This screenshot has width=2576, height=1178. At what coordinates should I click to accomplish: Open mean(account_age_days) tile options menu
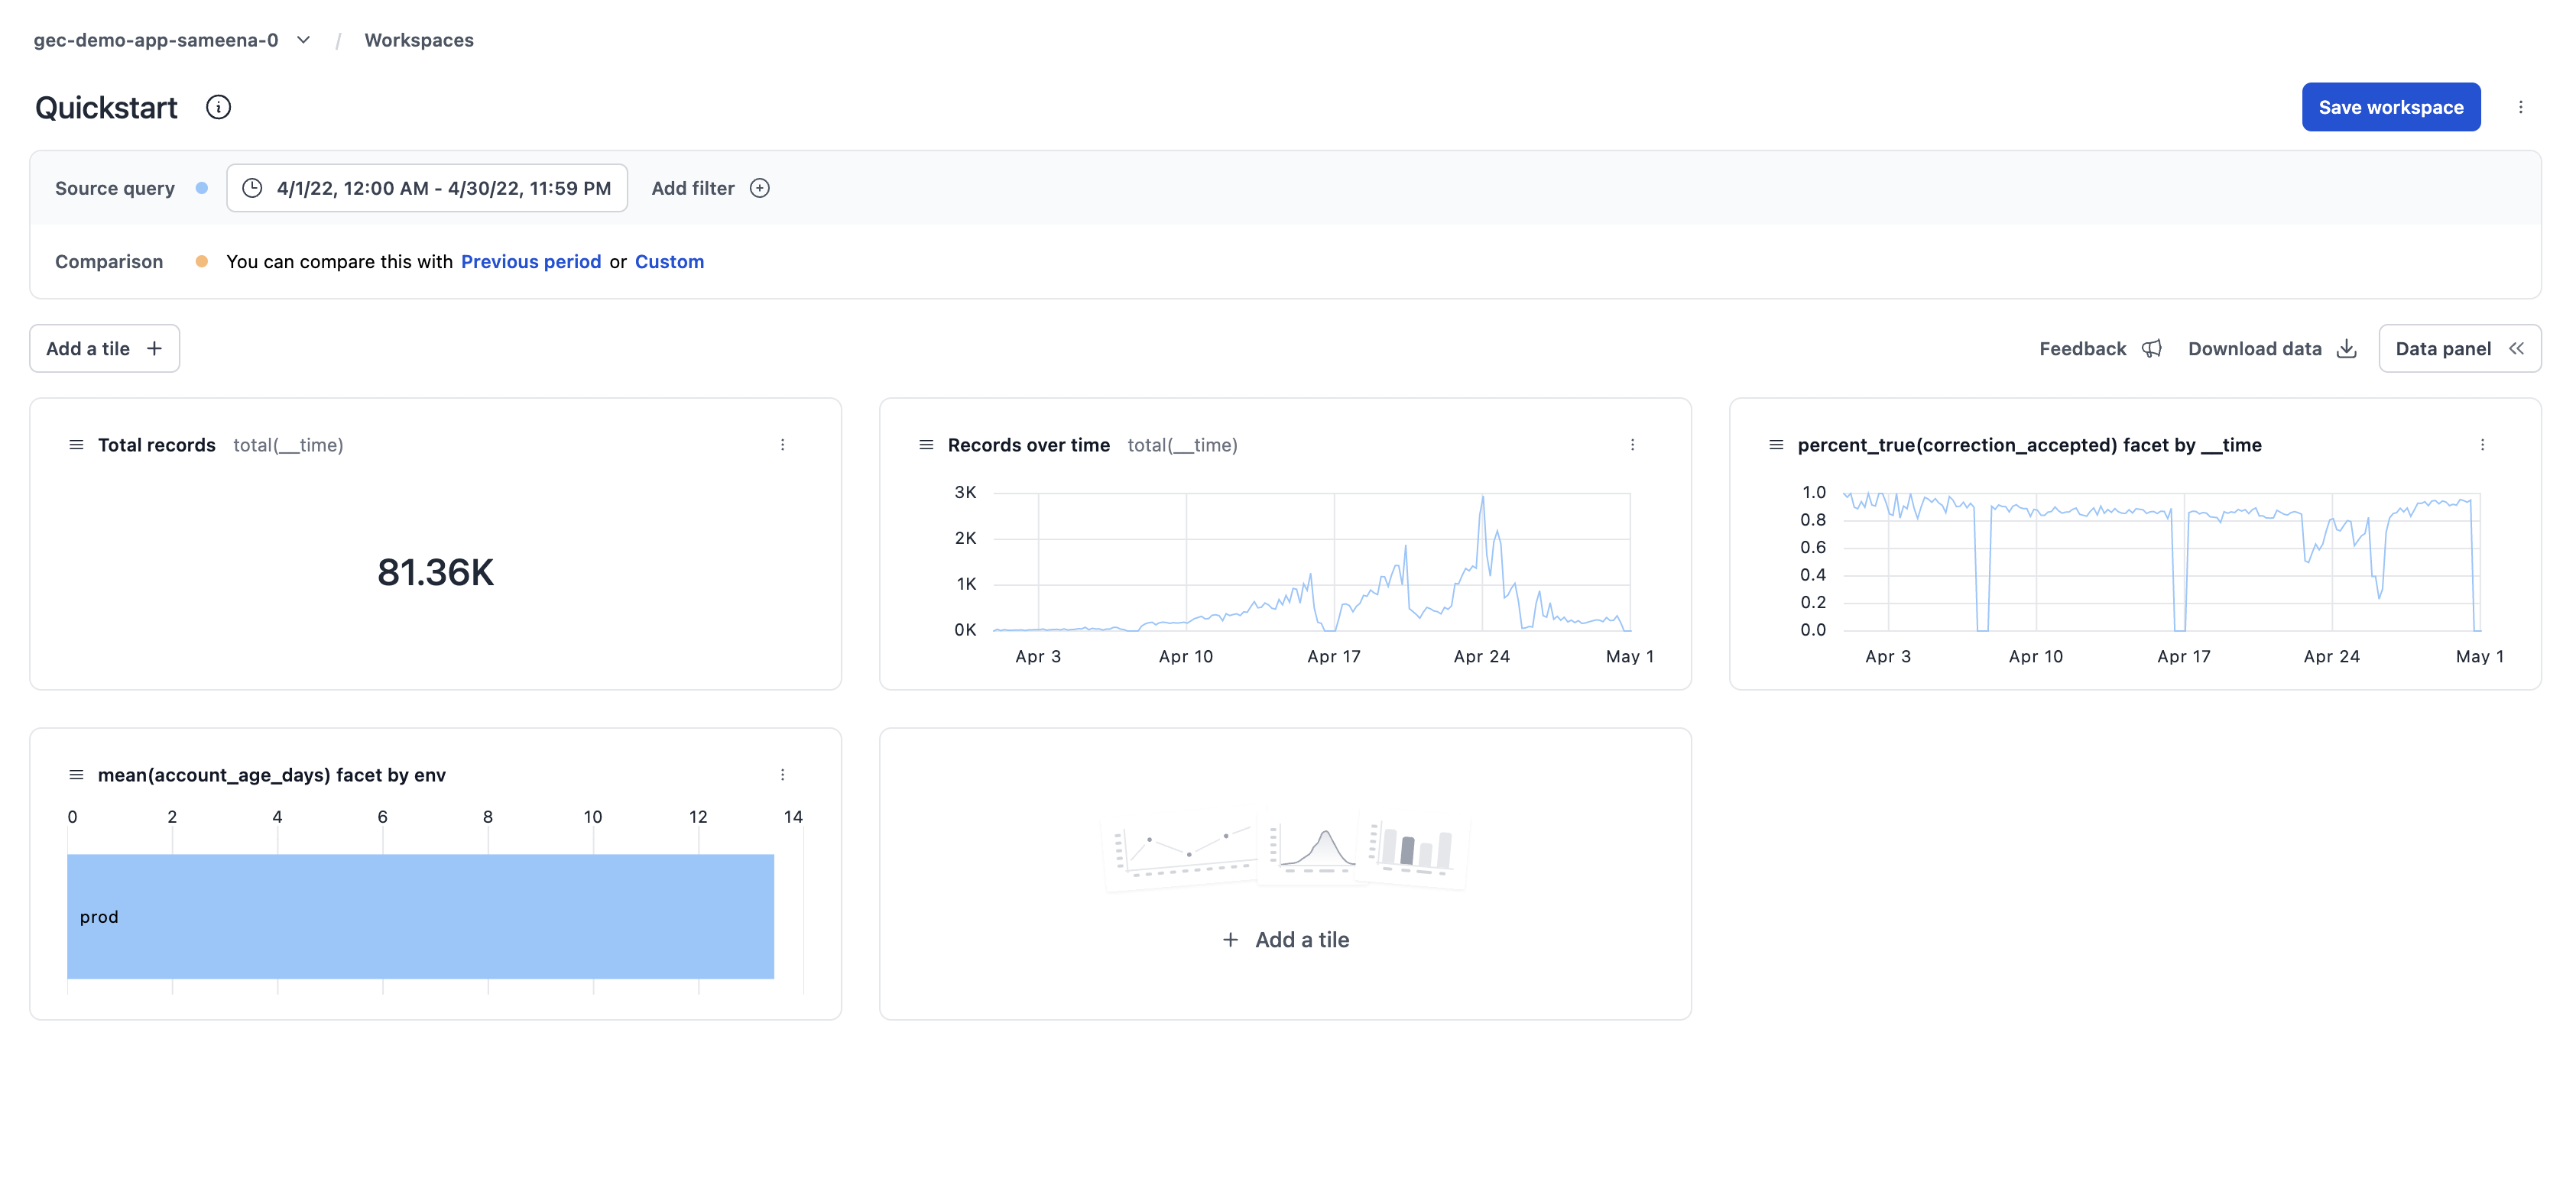click(x=782, y=775)
